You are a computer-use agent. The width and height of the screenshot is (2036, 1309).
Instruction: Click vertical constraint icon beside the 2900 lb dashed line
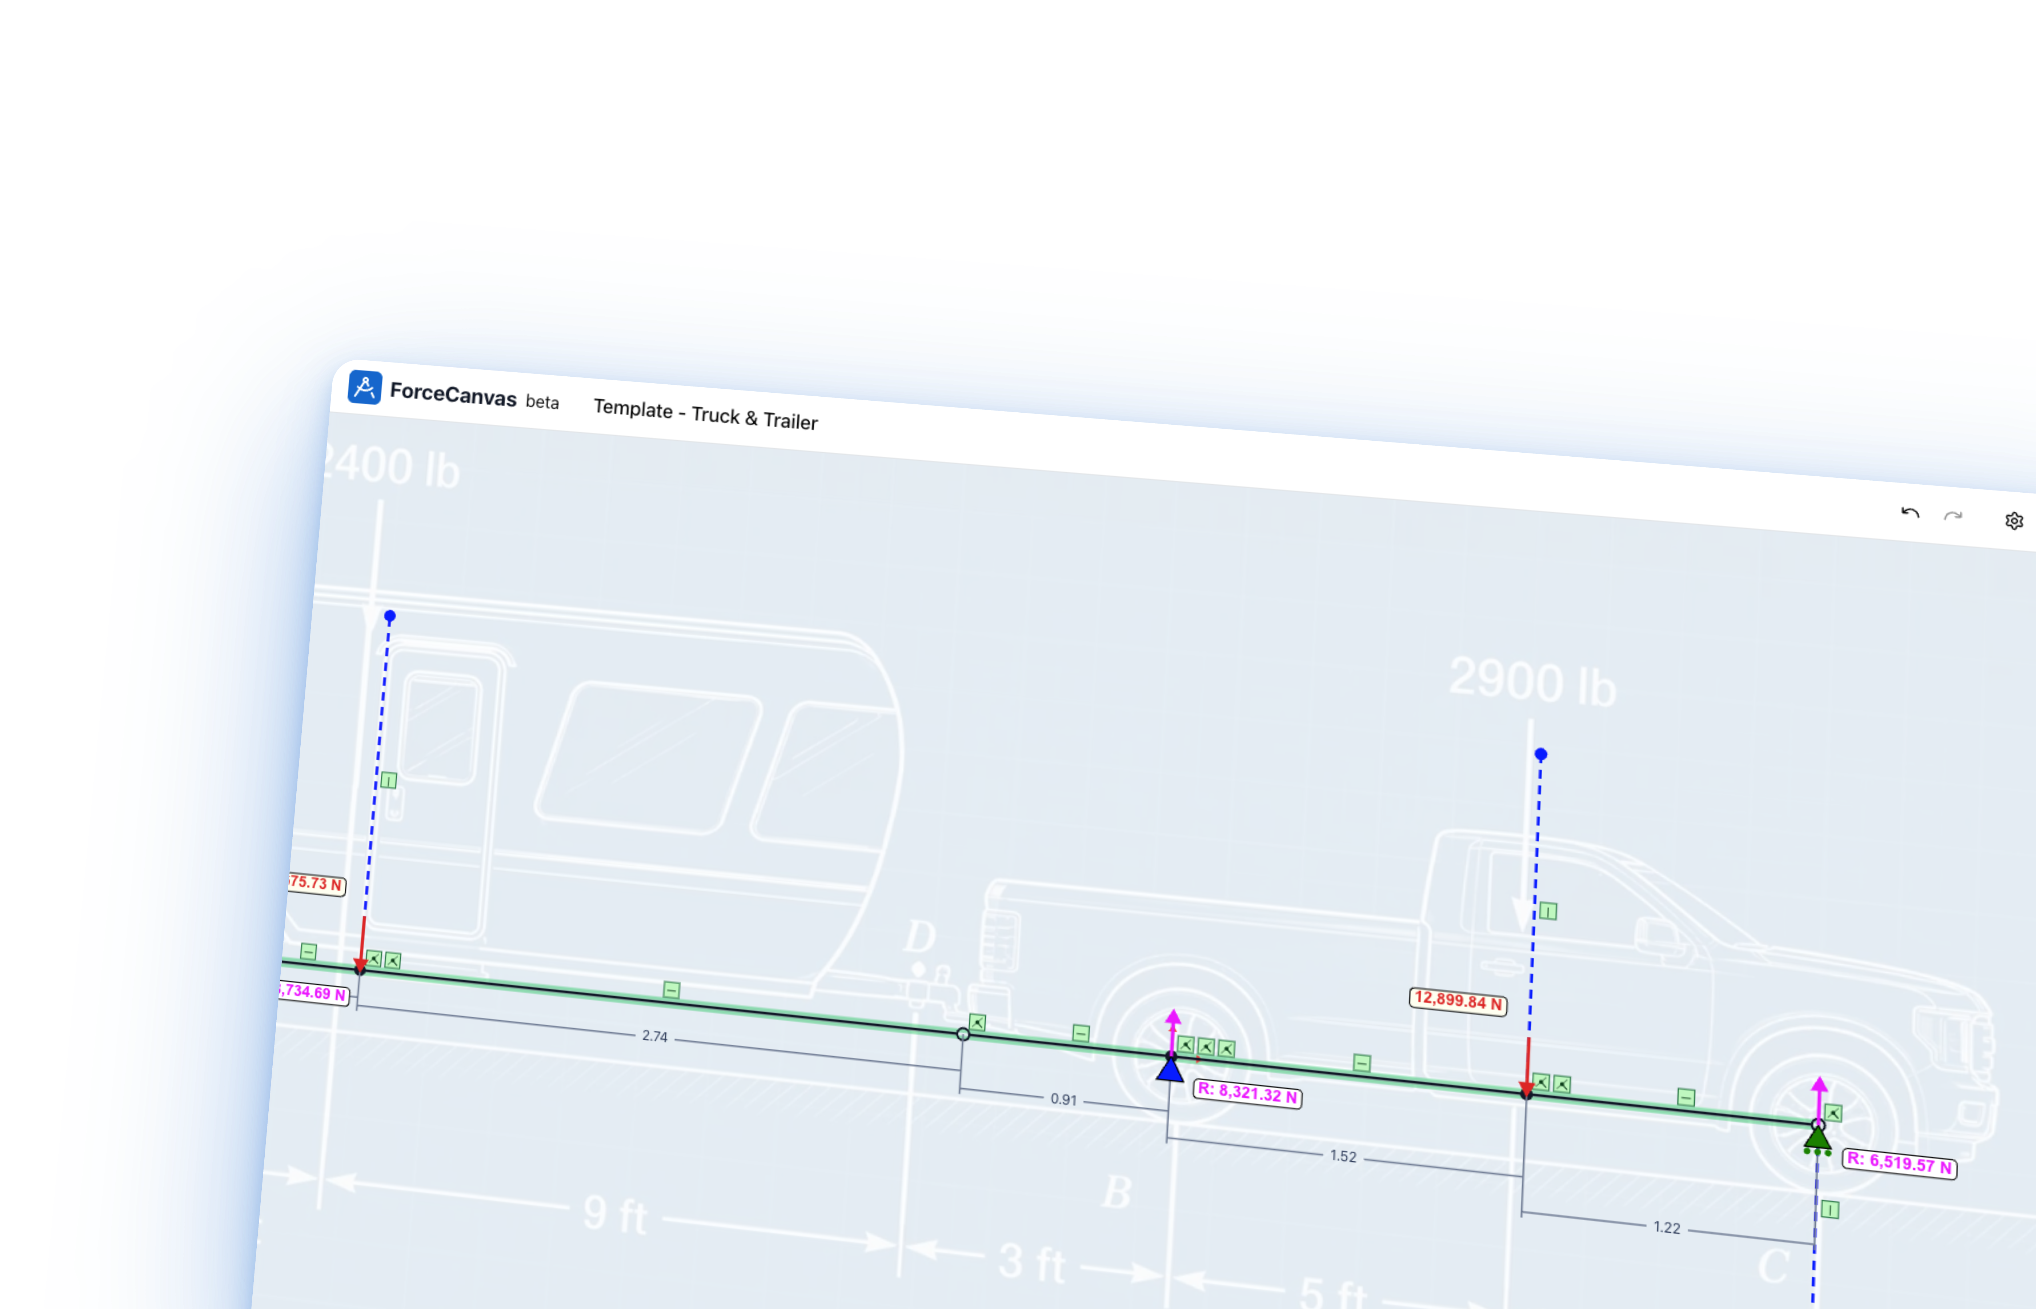tap(1548, 911)
